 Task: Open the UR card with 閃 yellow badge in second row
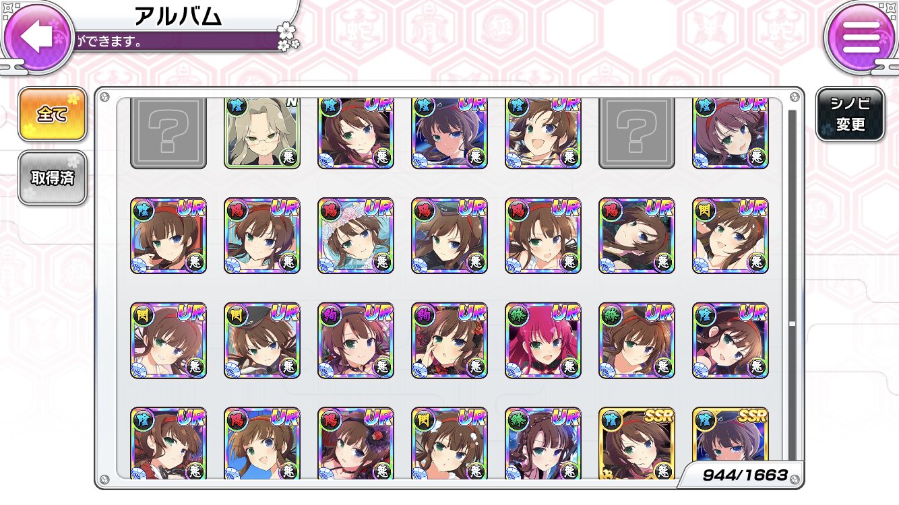[730, 236]
